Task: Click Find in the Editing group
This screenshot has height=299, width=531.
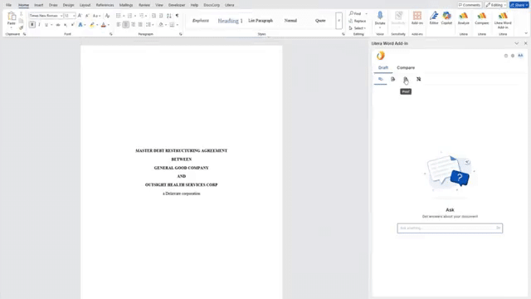Action: (356, 13)
